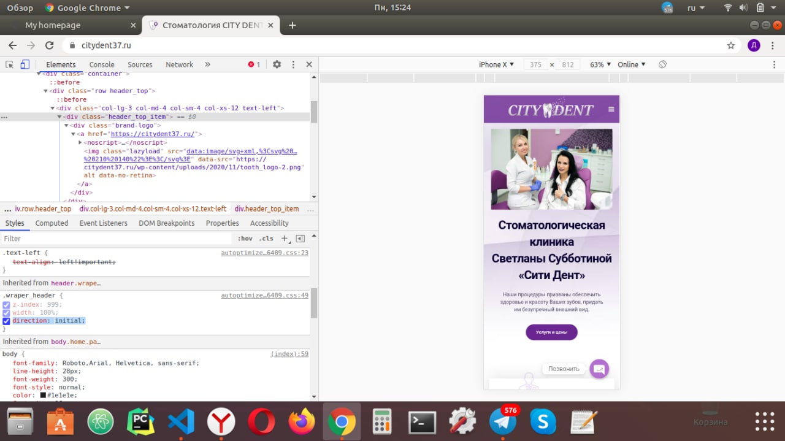The image size is (785, 441).
Task: Show more DevTools tabs chevron
Action: (207, 64)
